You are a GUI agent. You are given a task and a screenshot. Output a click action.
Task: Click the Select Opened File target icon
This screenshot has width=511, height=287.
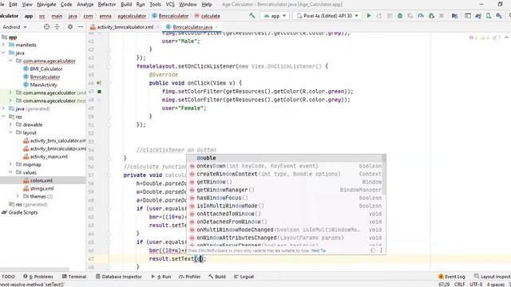point(46,27)
